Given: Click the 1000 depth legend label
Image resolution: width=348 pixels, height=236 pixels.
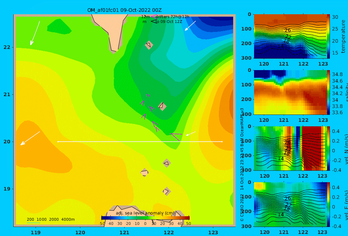Looking at the screenshot, I should point(41,219).
